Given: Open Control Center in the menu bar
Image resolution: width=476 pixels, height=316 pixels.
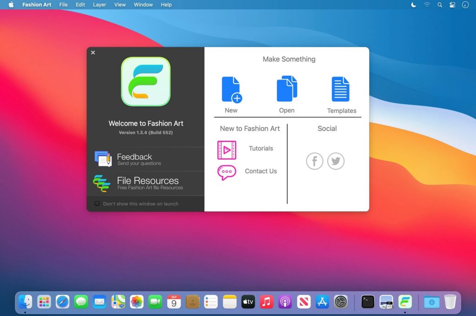Looking at the screenshot, I should (452, 5).
